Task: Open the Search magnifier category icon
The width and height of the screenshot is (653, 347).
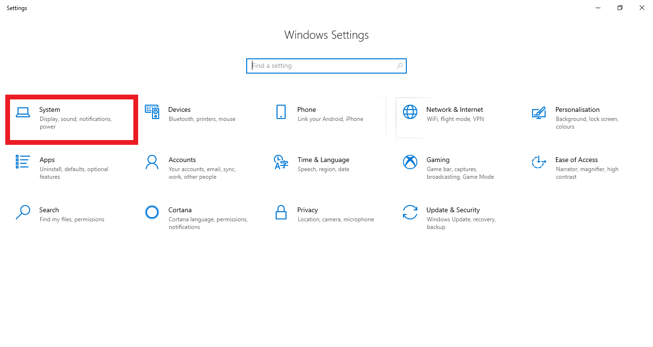Action: pos(23,212)
